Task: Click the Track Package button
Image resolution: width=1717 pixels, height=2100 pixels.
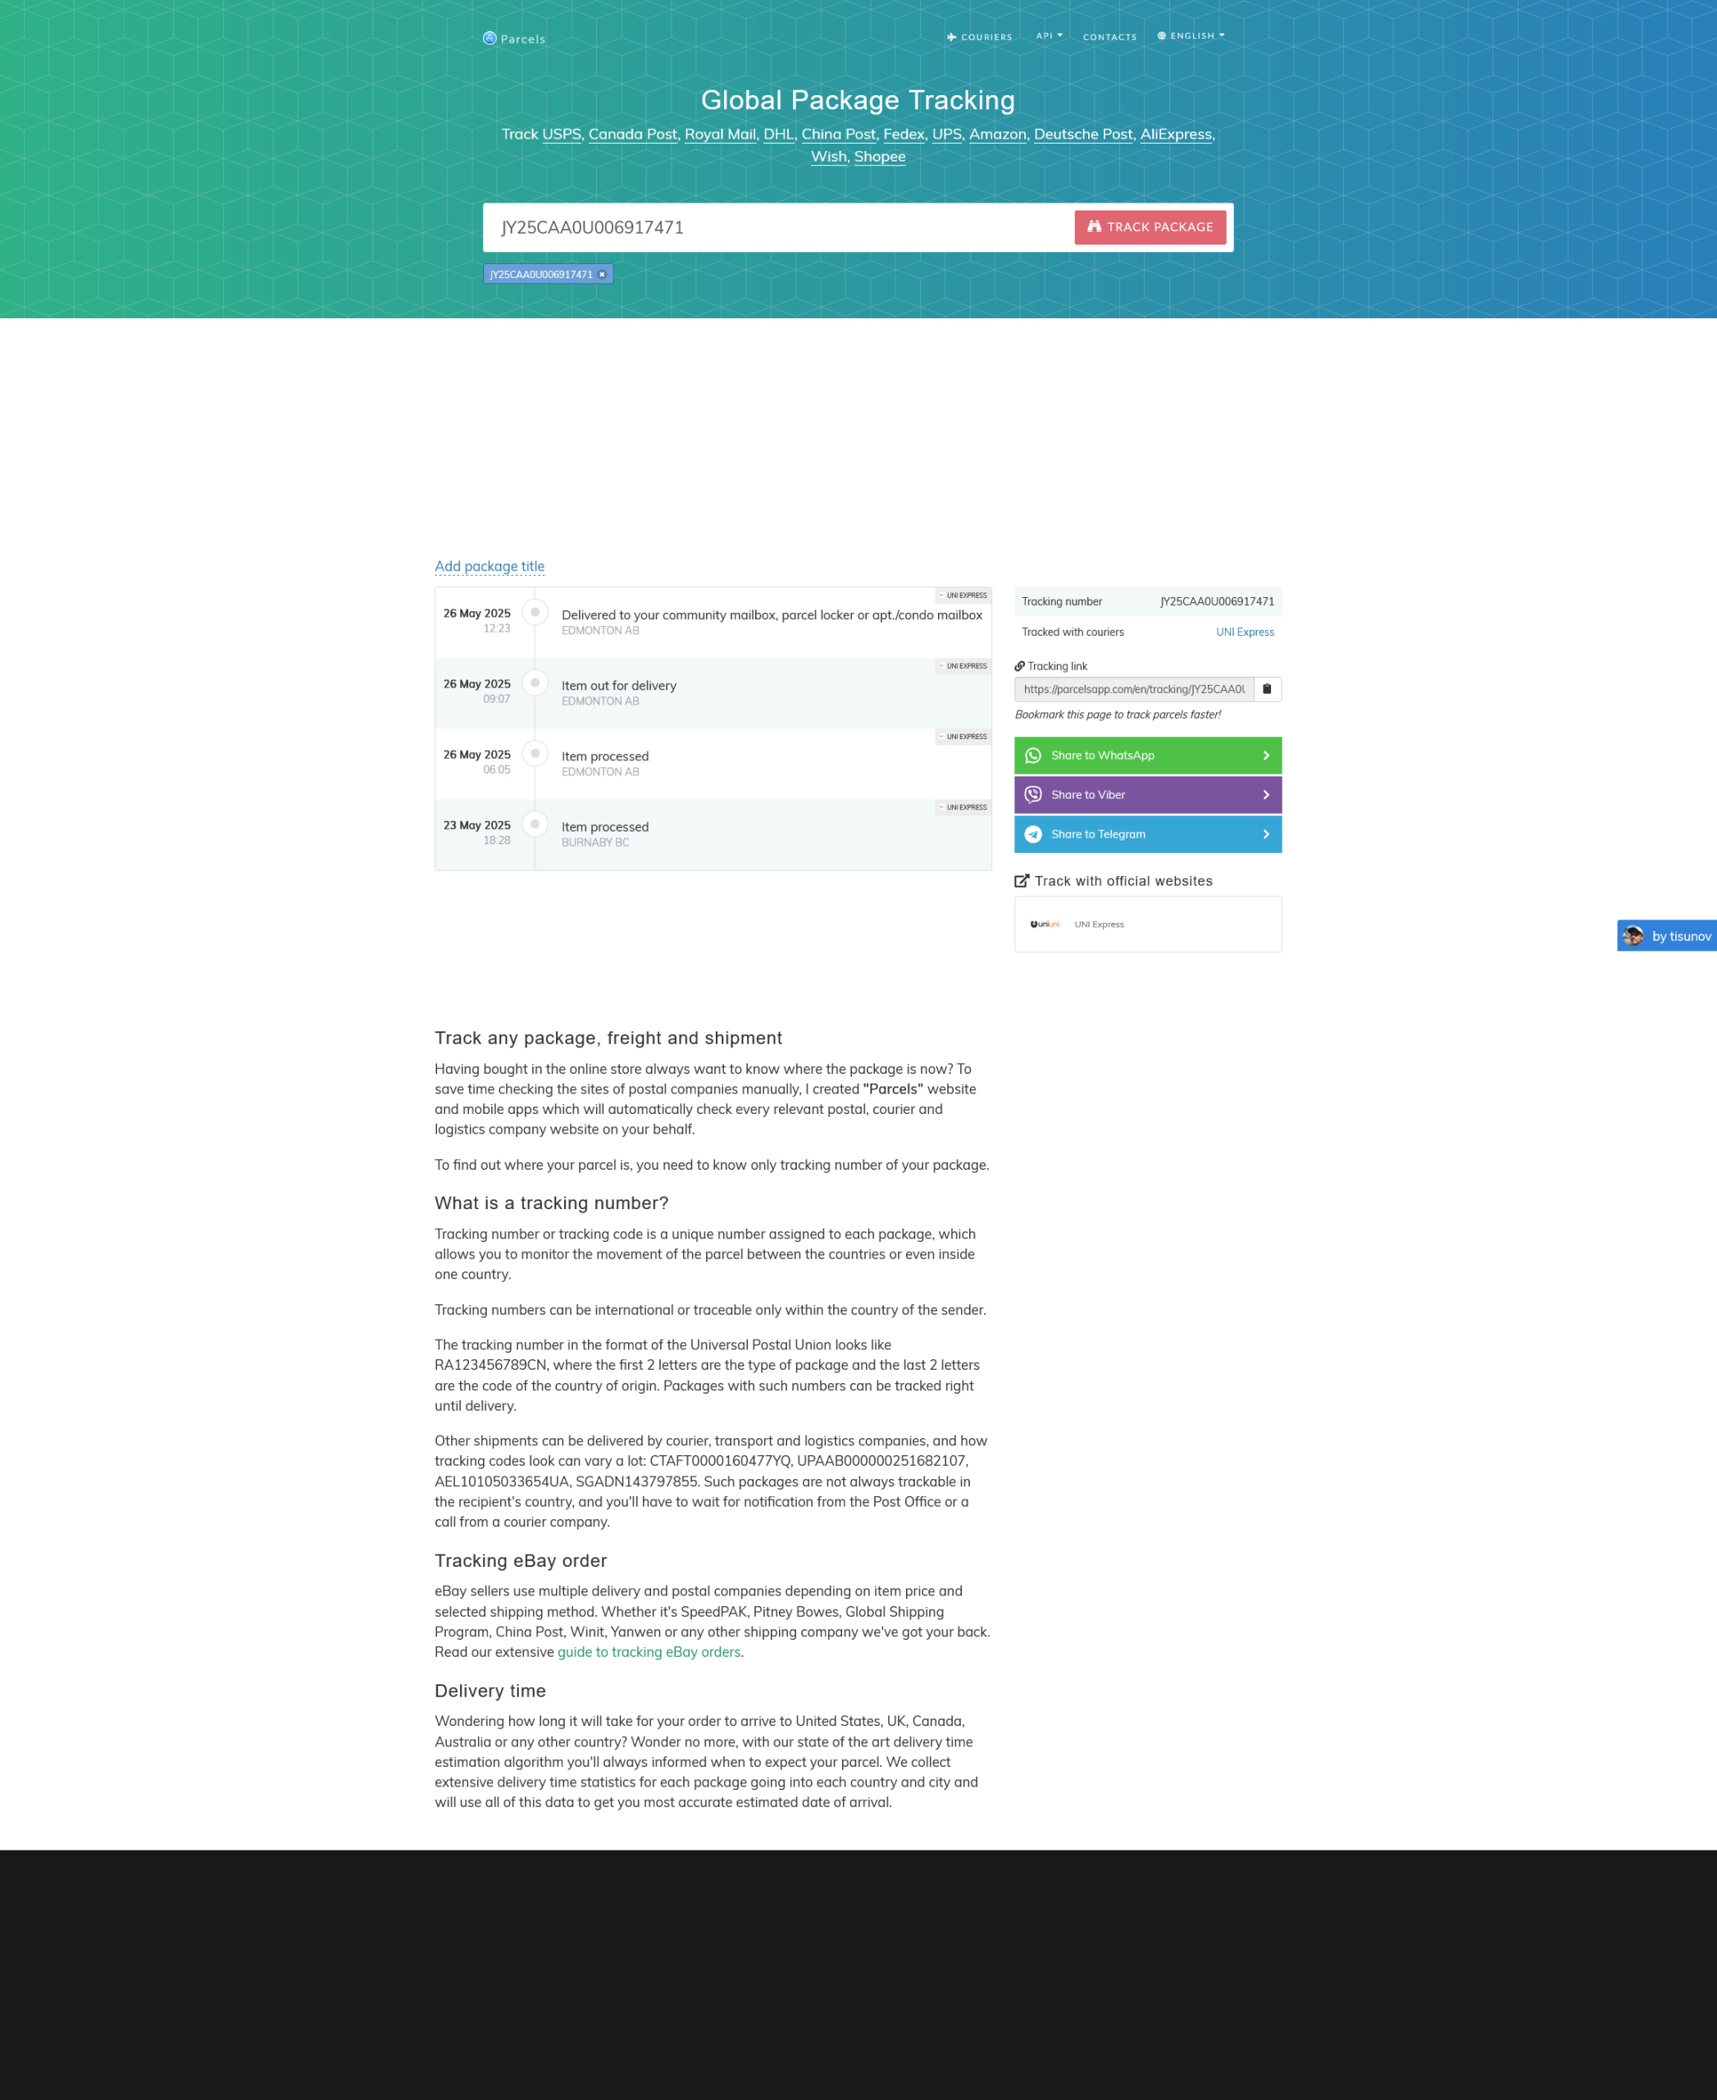Action: point(1150,227)
